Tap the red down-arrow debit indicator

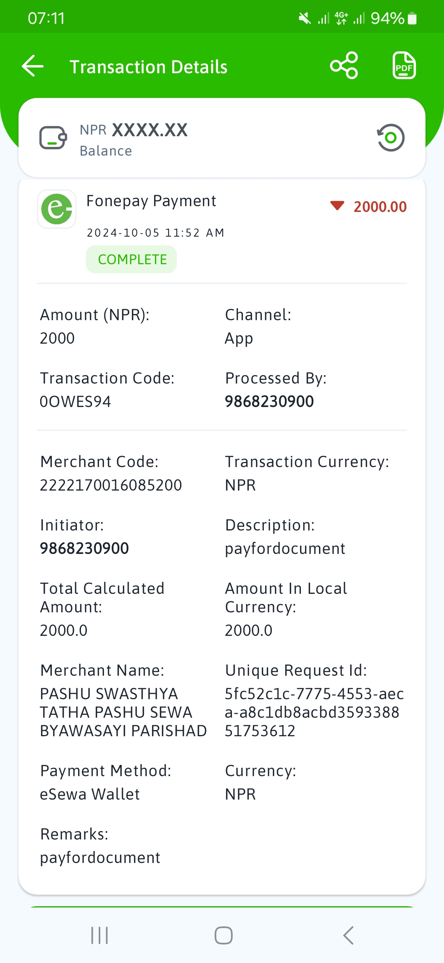coord(337,206)
